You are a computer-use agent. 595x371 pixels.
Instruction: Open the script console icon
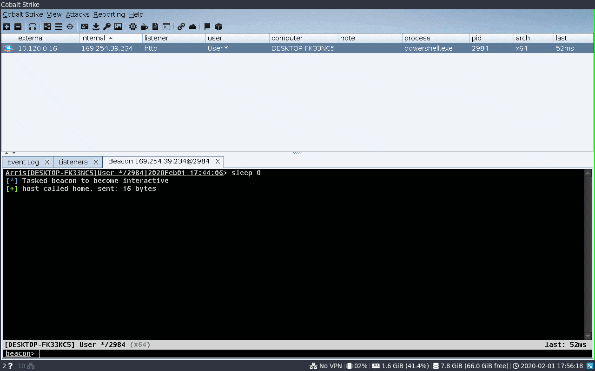tap(166, 26)
